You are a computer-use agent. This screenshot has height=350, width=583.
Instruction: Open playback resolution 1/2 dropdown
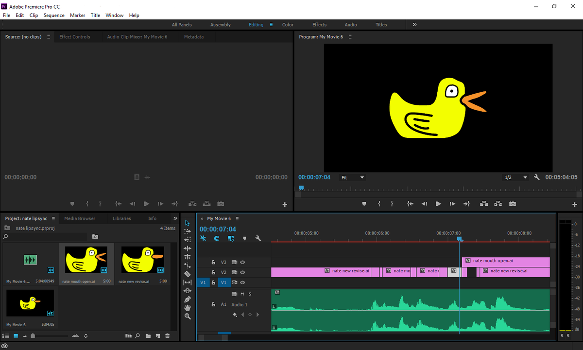(x=515, y=178)
